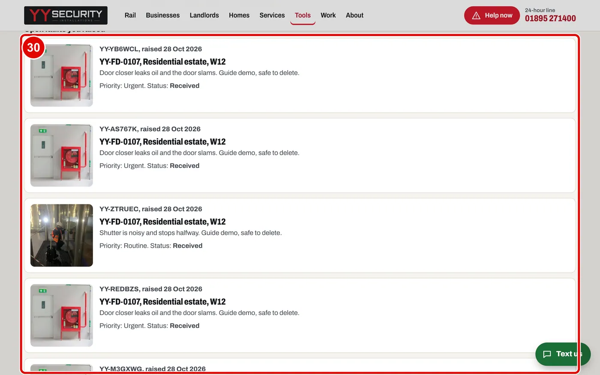Select Landlords in the navigation bar

[x=204, y=15]
